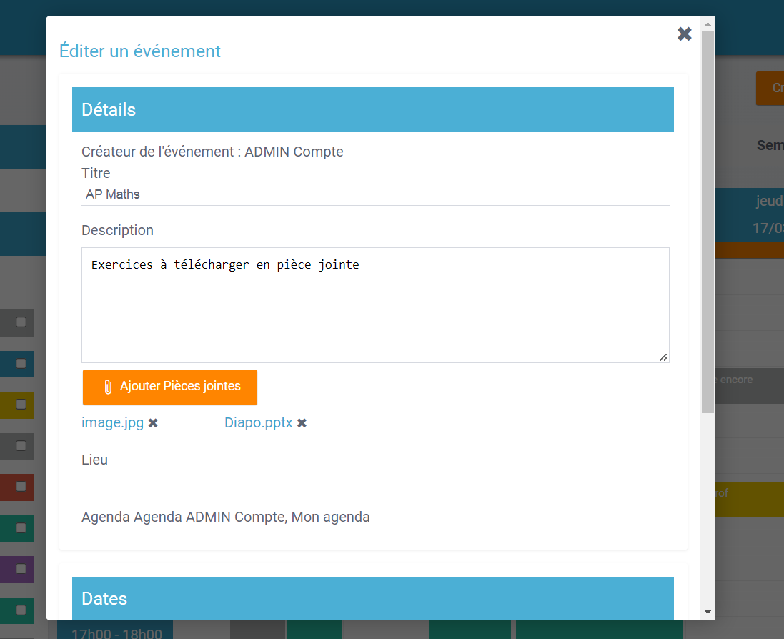
Task: Click the Détails section header
Action: pyautogui.click(x=372, y=110)
